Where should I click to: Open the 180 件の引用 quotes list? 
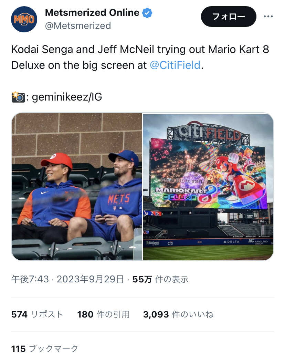tap(103, 314)
